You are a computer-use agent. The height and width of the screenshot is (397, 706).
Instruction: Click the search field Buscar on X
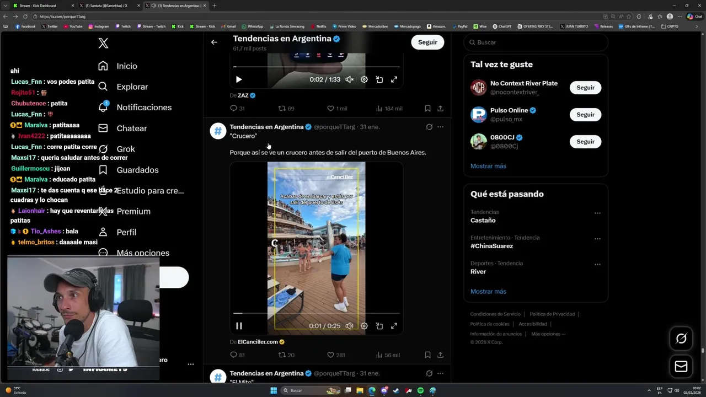(536, 42)
